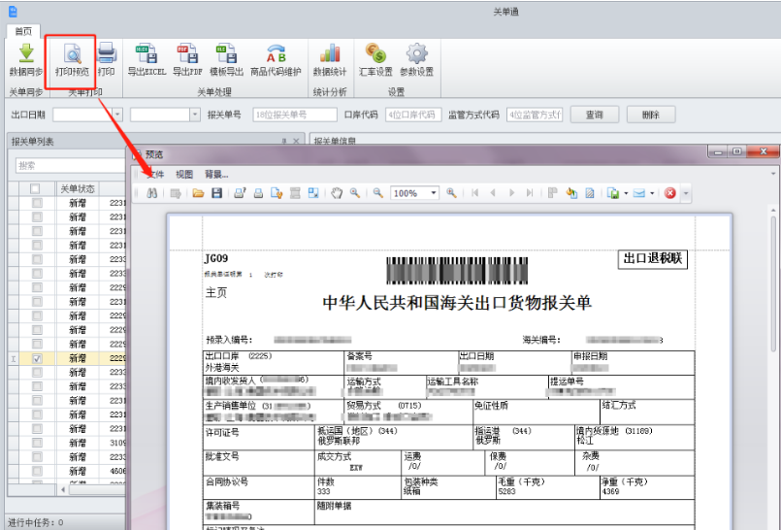Viewport: 781px width, 530px height.
Task: Zoom in using plus magnifier icon
Action: [x=451, y=193]
